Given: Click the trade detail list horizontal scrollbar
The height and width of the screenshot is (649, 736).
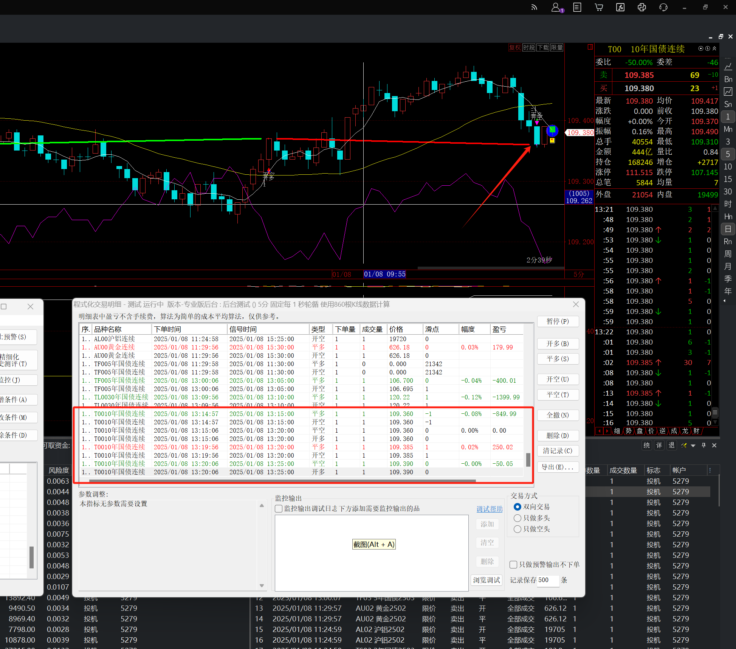Looking at the screenshot, I should 283,481.
